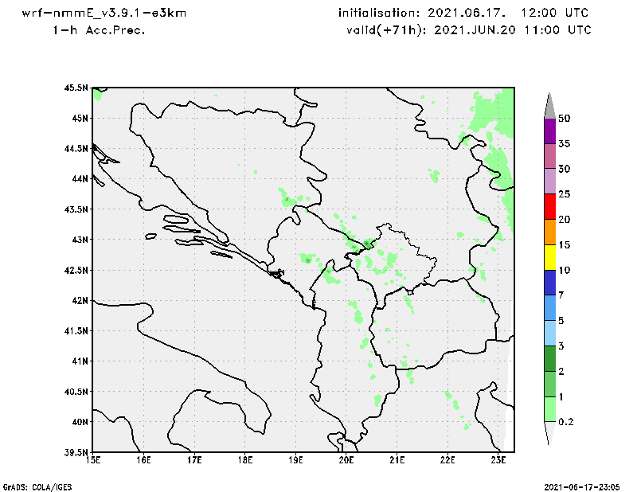Image resolution: width=637 pixels, height=492 pixels.
Task: Click the 45N latitude label
Action: click(x=80, y=119)
